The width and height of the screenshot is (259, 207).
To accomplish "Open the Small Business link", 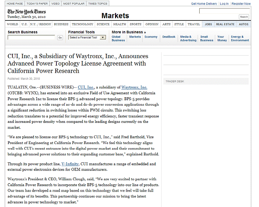I will click(x=207, y=38).
